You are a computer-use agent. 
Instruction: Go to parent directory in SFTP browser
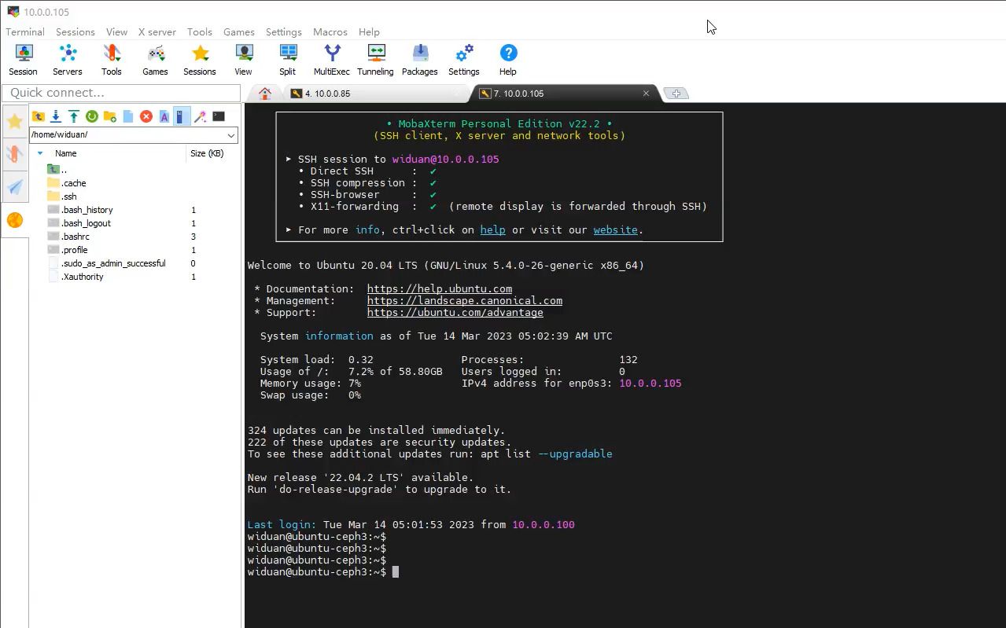[39, 116]
